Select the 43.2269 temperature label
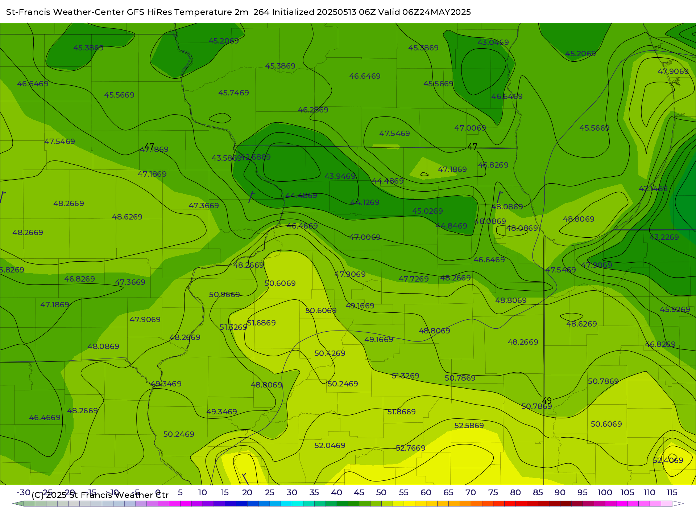 [664, 237]
